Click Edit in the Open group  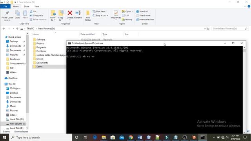[125, 16]
